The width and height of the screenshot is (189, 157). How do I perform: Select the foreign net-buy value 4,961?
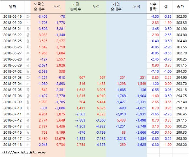tap(43, 114)
